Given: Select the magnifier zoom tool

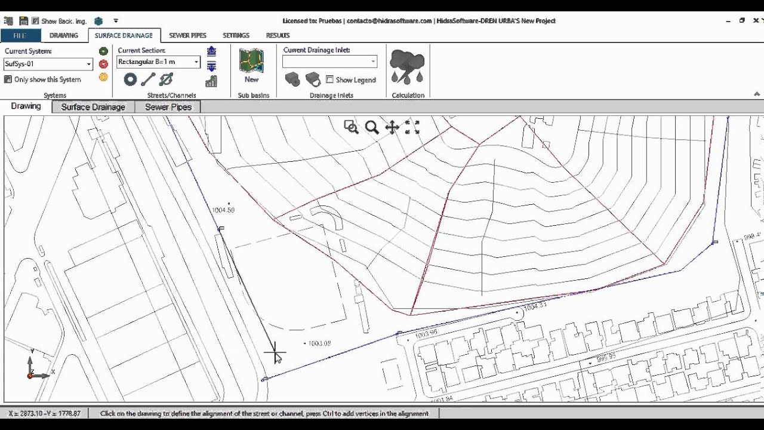Looking at the screenshot, I should coord(372,127).
